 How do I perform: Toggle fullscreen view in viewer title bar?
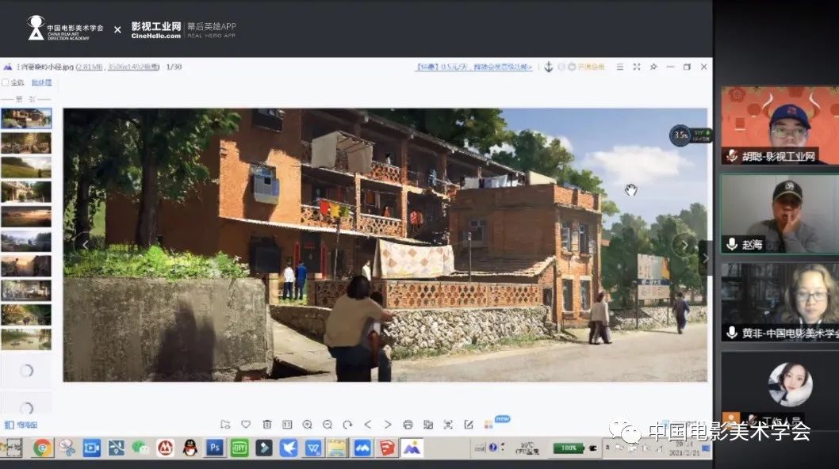pyautogui.click(x=636, y=67)
